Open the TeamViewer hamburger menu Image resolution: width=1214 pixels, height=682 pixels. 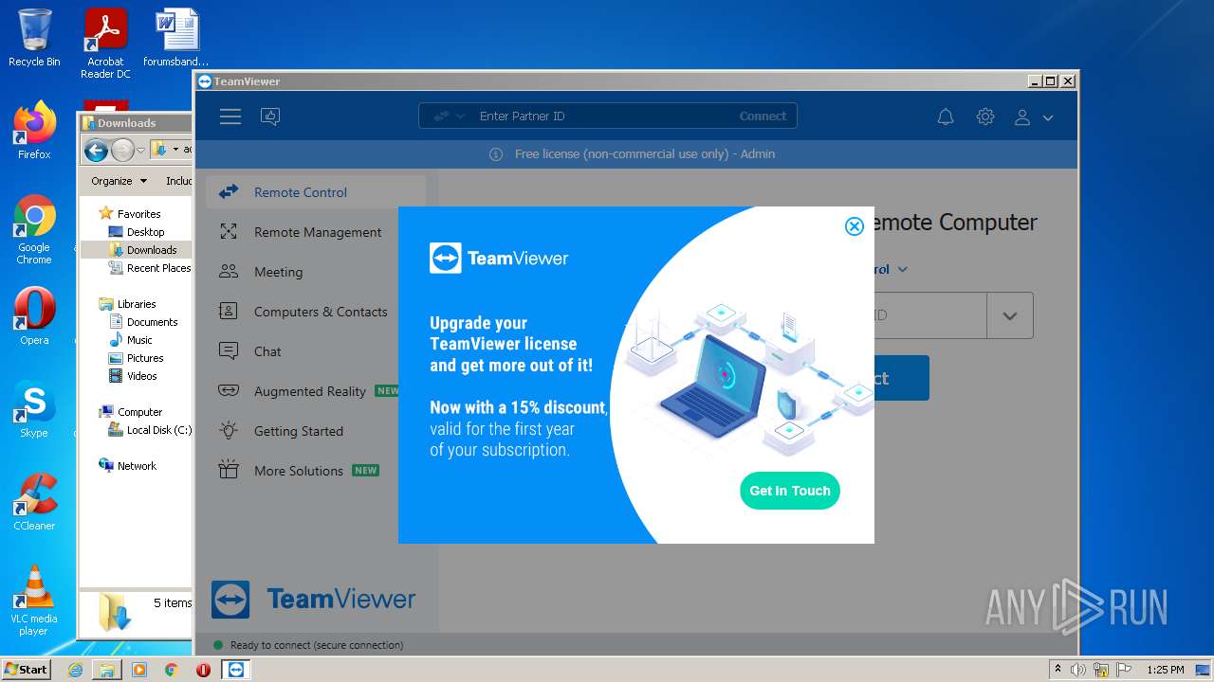coord(230,117)
